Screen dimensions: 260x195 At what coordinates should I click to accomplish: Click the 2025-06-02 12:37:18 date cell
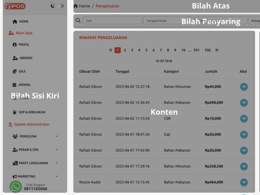click(x=133, y=87)
